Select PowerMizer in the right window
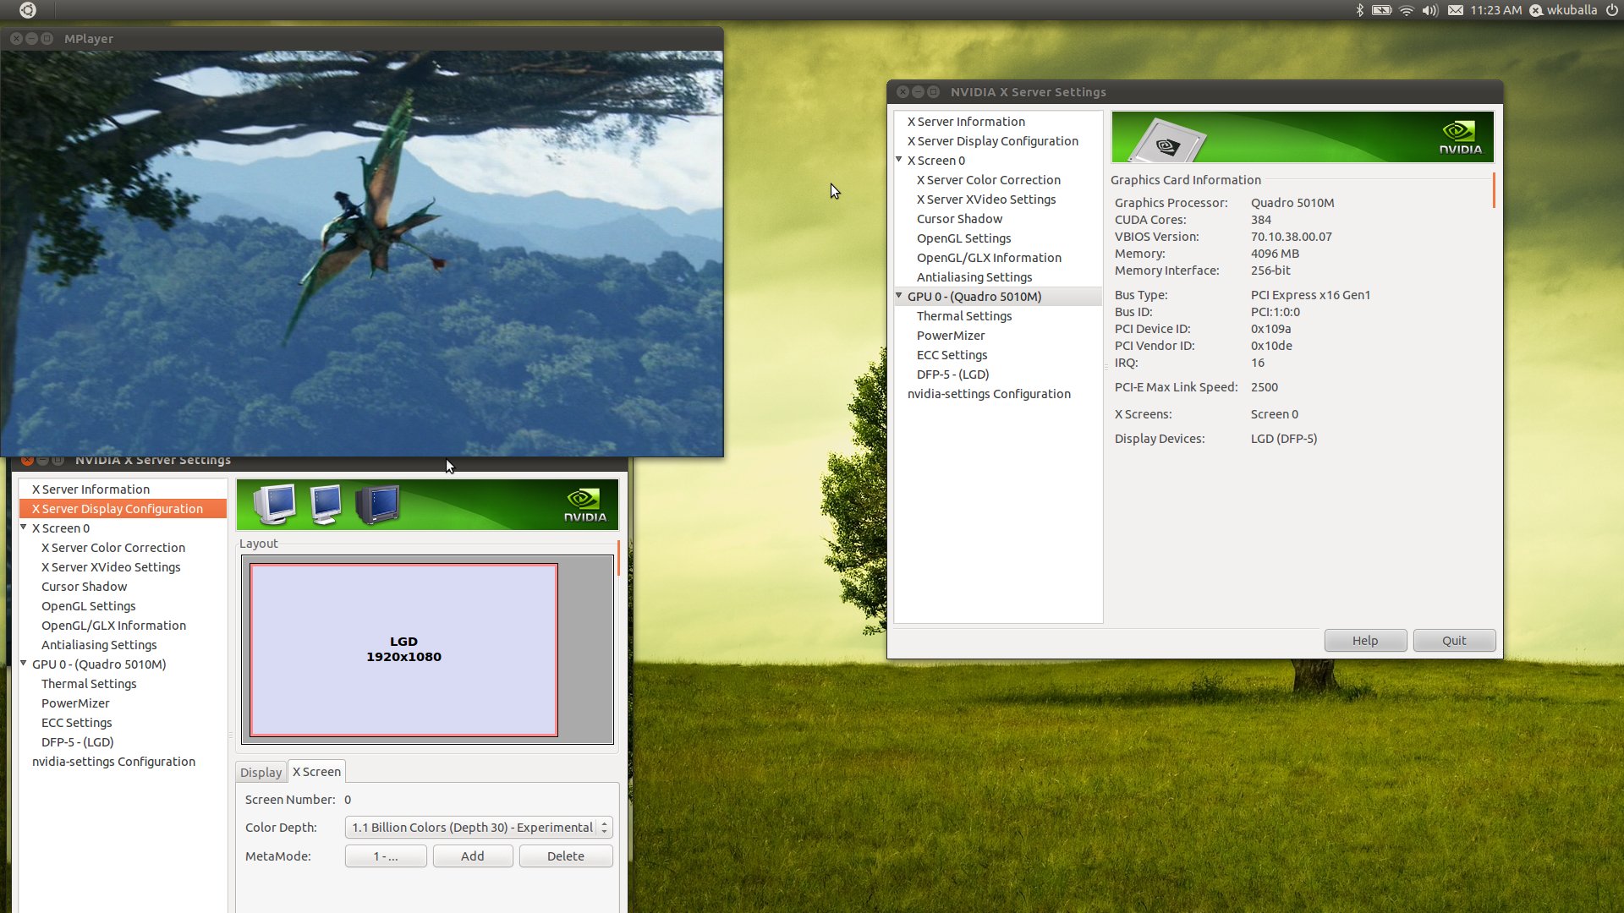Image resolution: width=1624 pixels, height=913 pixels. coord(951,336)
